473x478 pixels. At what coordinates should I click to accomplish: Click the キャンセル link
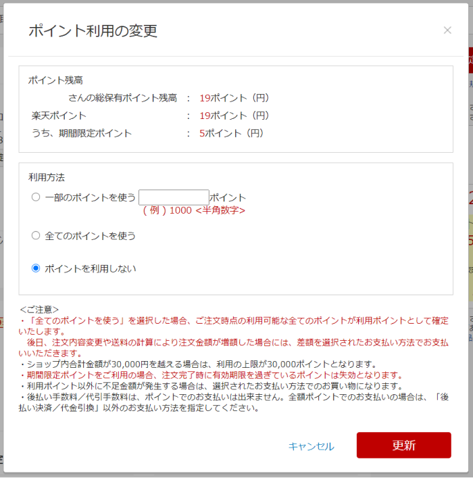pos(312,446)
